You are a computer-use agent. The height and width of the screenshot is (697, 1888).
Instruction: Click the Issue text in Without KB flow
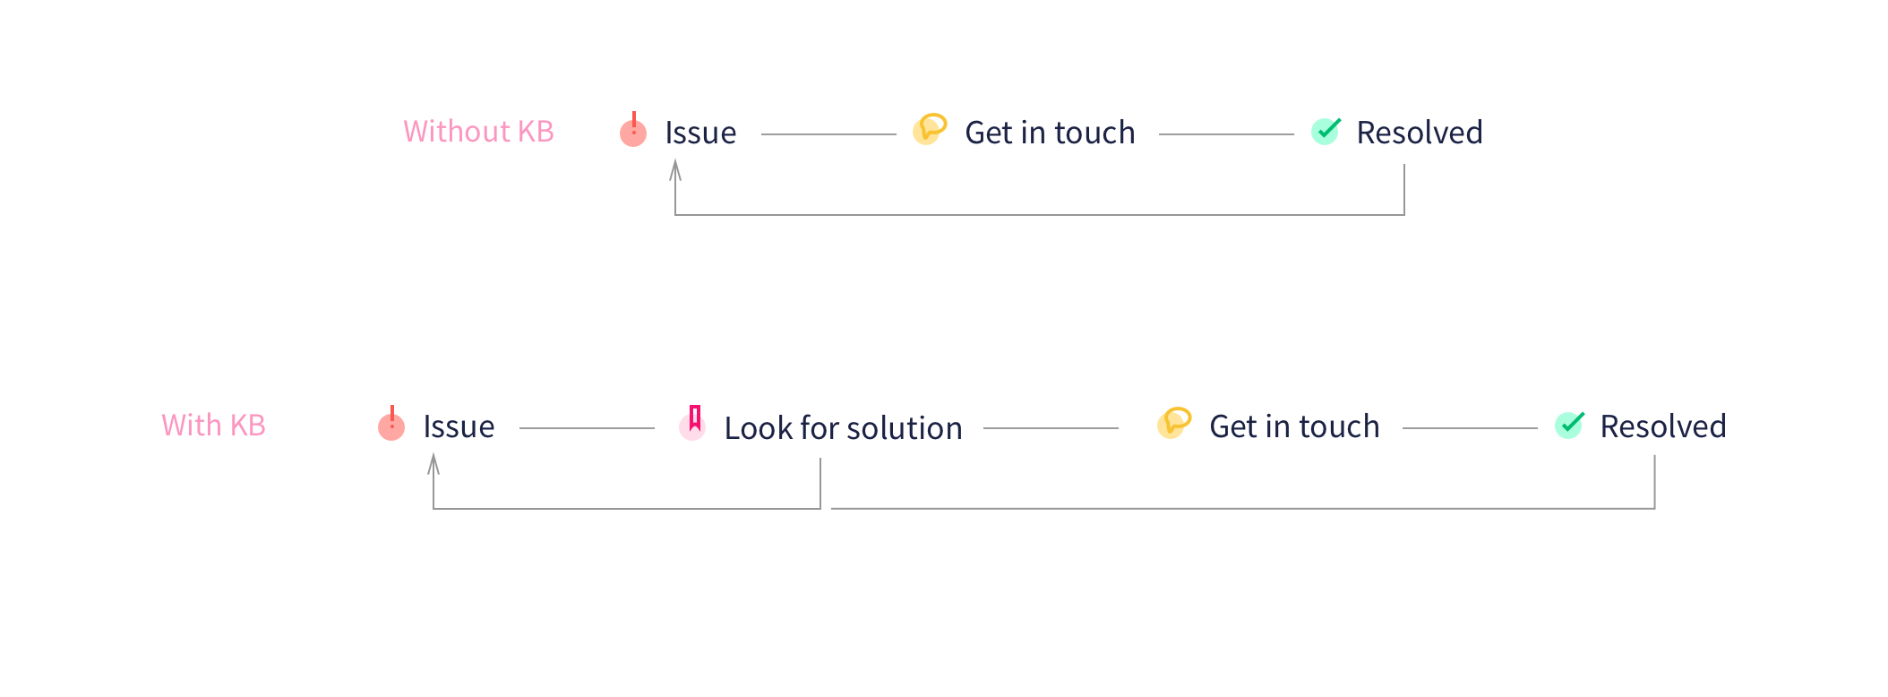[x=700, y=133]
